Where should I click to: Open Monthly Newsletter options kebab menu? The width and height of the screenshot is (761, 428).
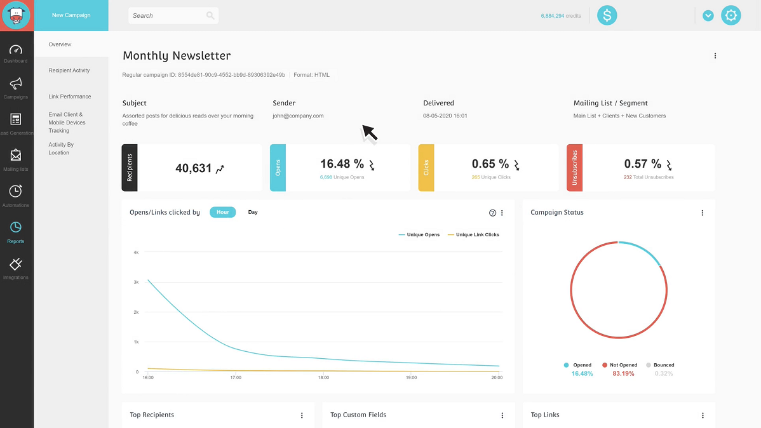pos(715,56)
